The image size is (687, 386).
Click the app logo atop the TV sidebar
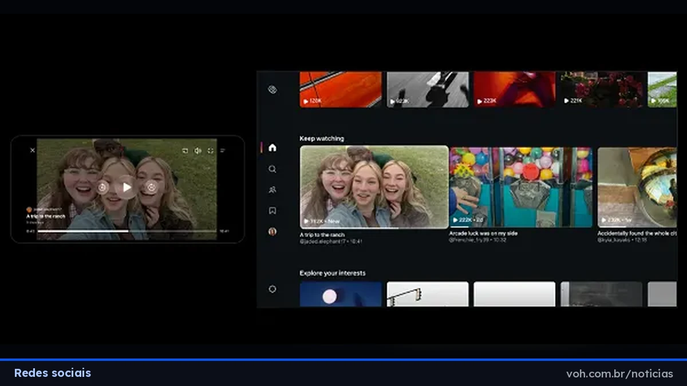point(273,89)
